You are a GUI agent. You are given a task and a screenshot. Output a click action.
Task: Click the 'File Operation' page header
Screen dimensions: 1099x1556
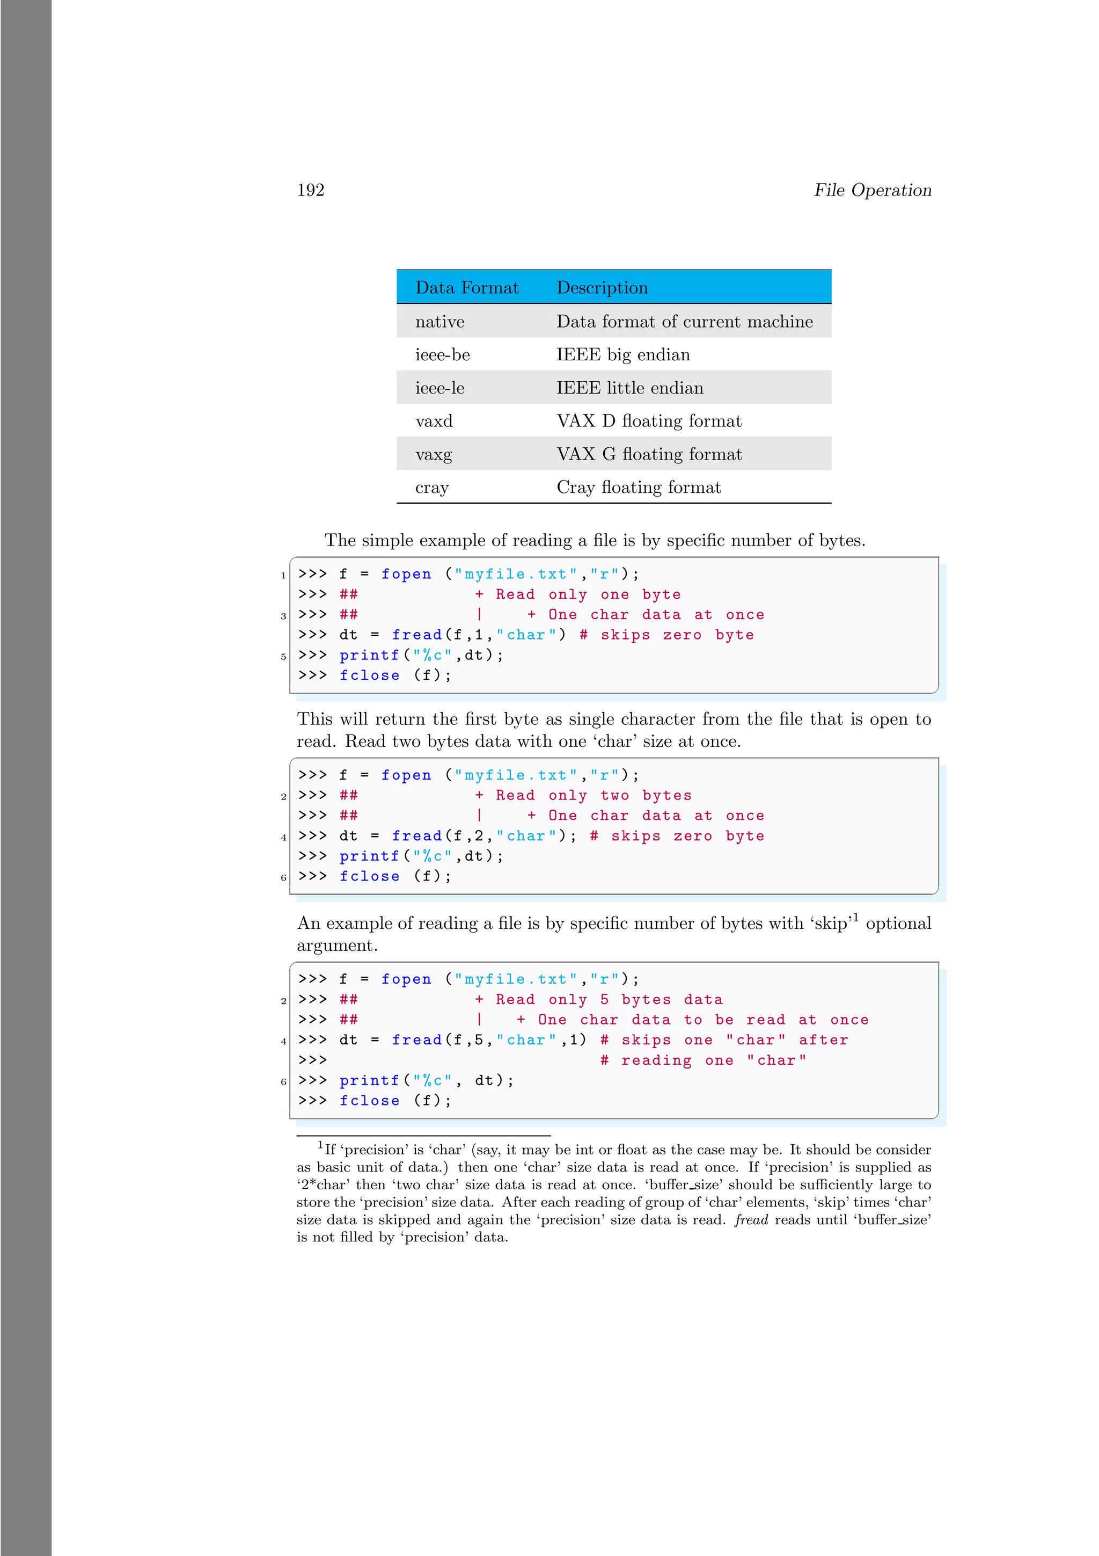pyautogui.click(x=872, y=191)
